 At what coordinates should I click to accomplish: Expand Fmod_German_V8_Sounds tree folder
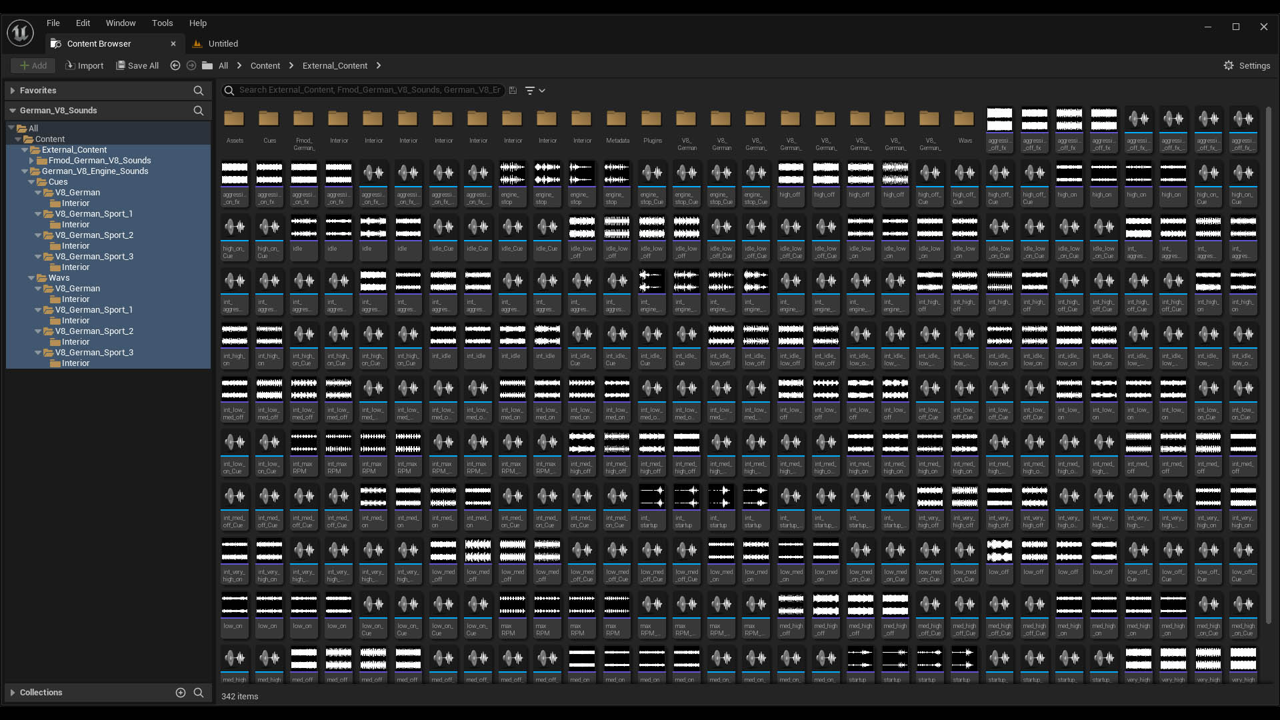tap(31, 161)
